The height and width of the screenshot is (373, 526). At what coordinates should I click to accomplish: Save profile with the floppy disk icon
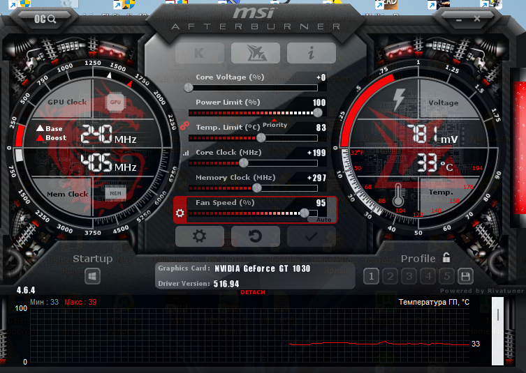pyautogui.click(x=465, y=276)
